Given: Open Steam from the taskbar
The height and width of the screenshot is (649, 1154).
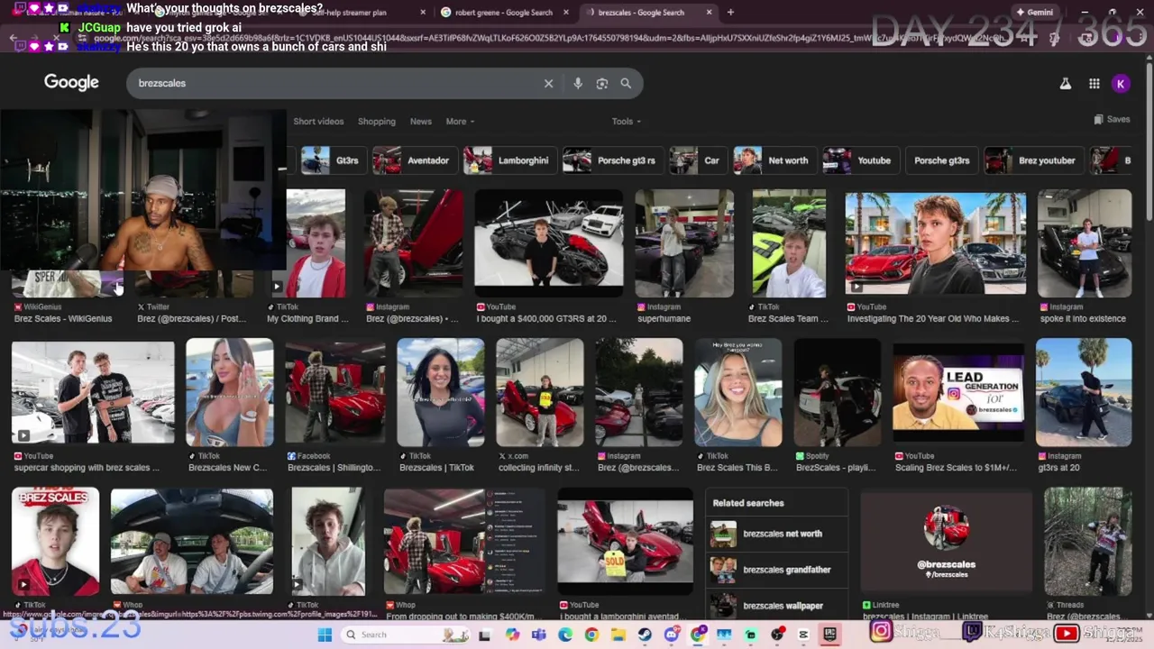Looking at the screenshot, I should (645, 635).
